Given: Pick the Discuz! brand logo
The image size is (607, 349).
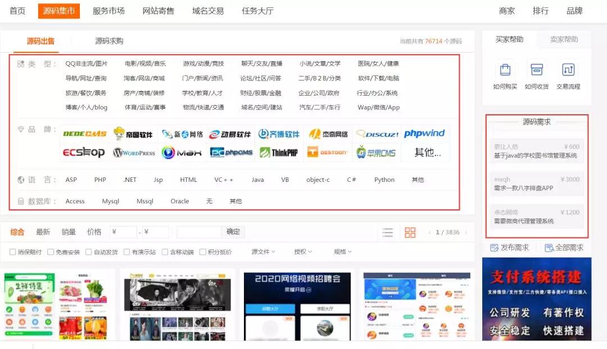Looking at the screenshot, I should 378,134.
